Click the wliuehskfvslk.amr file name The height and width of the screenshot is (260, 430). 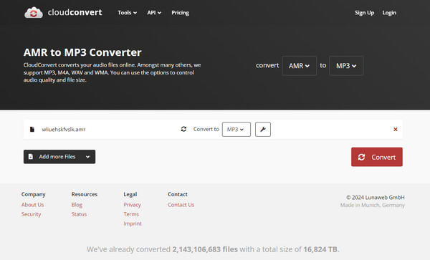pos(64,130)
